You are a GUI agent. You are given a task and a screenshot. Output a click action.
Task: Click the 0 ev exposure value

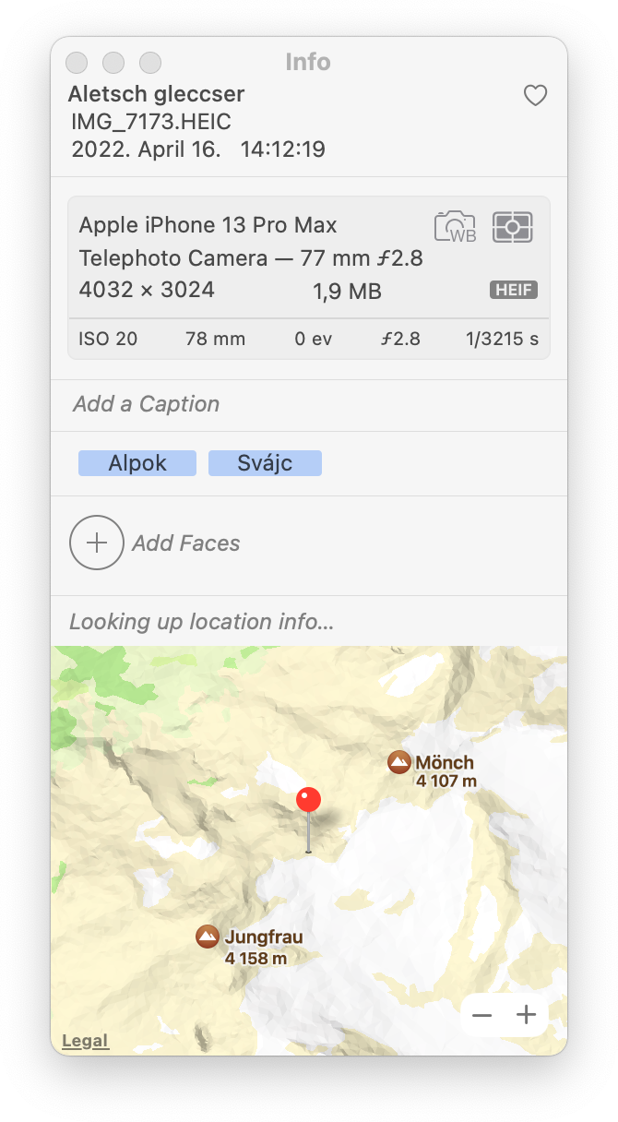point(314,339)
